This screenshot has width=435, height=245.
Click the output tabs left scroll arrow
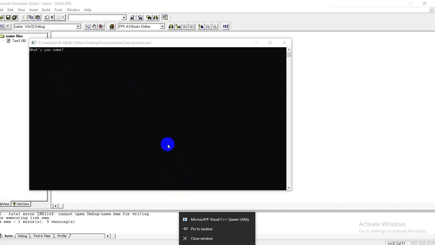[108, 236]
